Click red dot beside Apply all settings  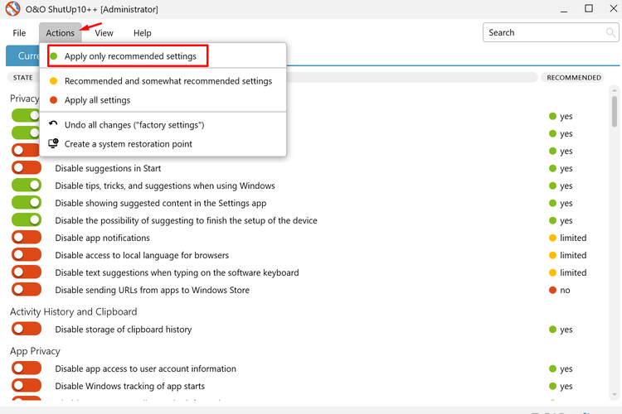pyautogui.click(x=54, y=100)
